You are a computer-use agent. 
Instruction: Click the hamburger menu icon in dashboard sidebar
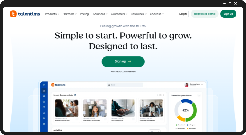44,85
